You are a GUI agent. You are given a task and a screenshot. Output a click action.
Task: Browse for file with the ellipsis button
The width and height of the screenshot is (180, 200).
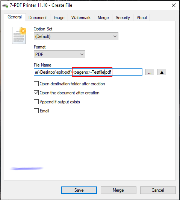pyautogui.click(x=150, y=72)
